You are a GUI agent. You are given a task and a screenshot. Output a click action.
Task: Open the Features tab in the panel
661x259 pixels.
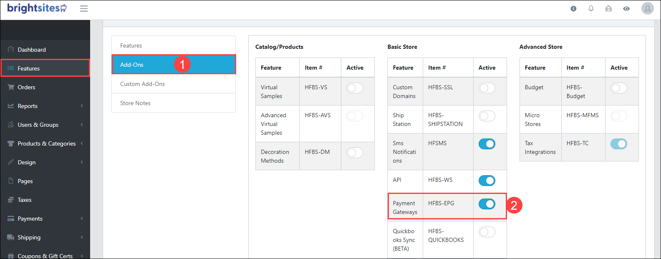tap(174, 45)
